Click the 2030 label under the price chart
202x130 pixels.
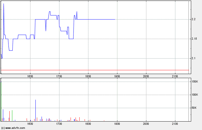click(x=146, y=76)
